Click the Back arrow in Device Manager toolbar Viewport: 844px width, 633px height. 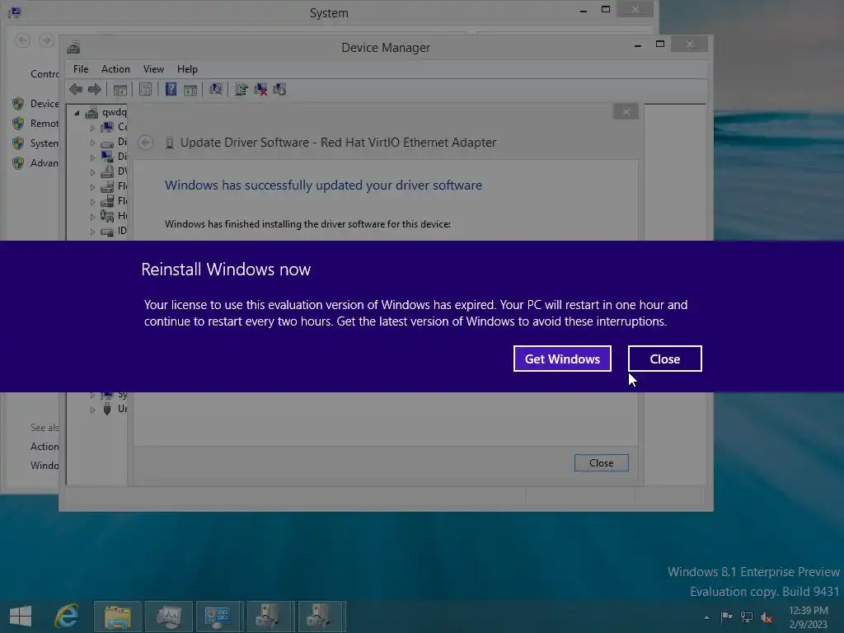coord(76,89)
